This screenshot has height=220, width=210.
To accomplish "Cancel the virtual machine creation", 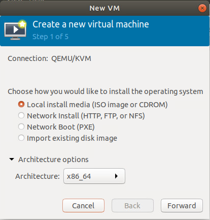I will (x=83, y=206).
